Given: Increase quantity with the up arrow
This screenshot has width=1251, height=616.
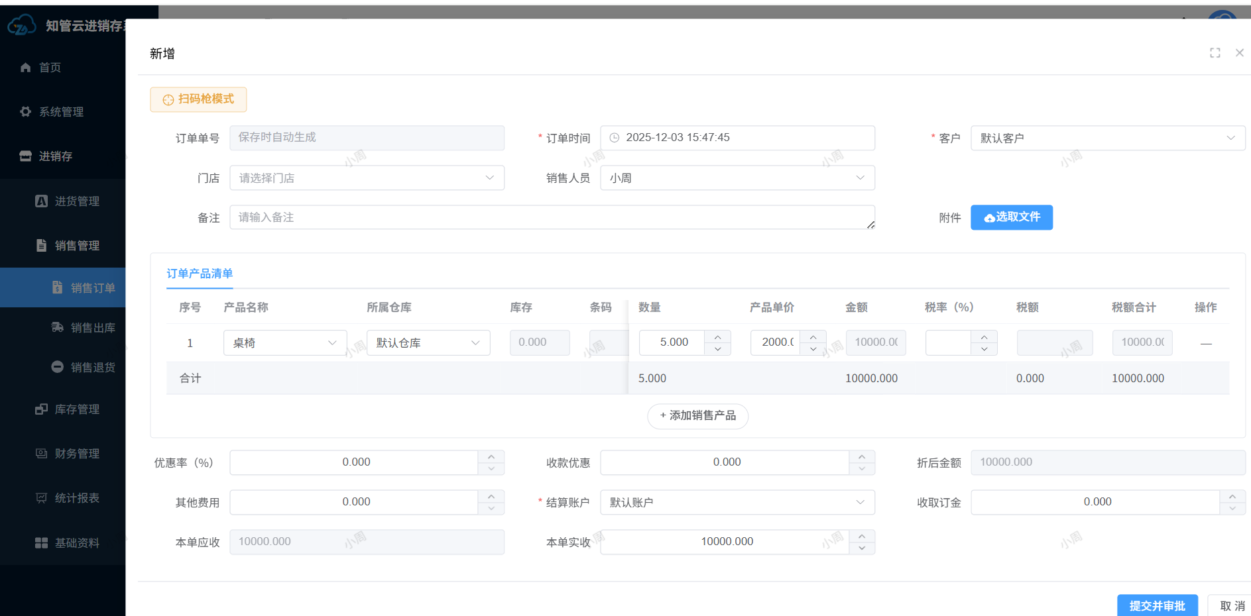Looking at the screenshot, I should tap(717, 337).
